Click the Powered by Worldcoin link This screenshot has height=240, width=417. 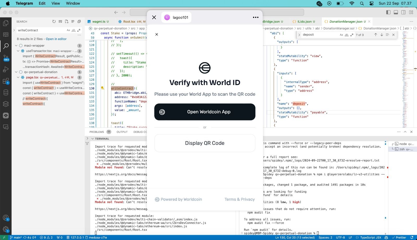pyautogui.click(x=179, y=199)
